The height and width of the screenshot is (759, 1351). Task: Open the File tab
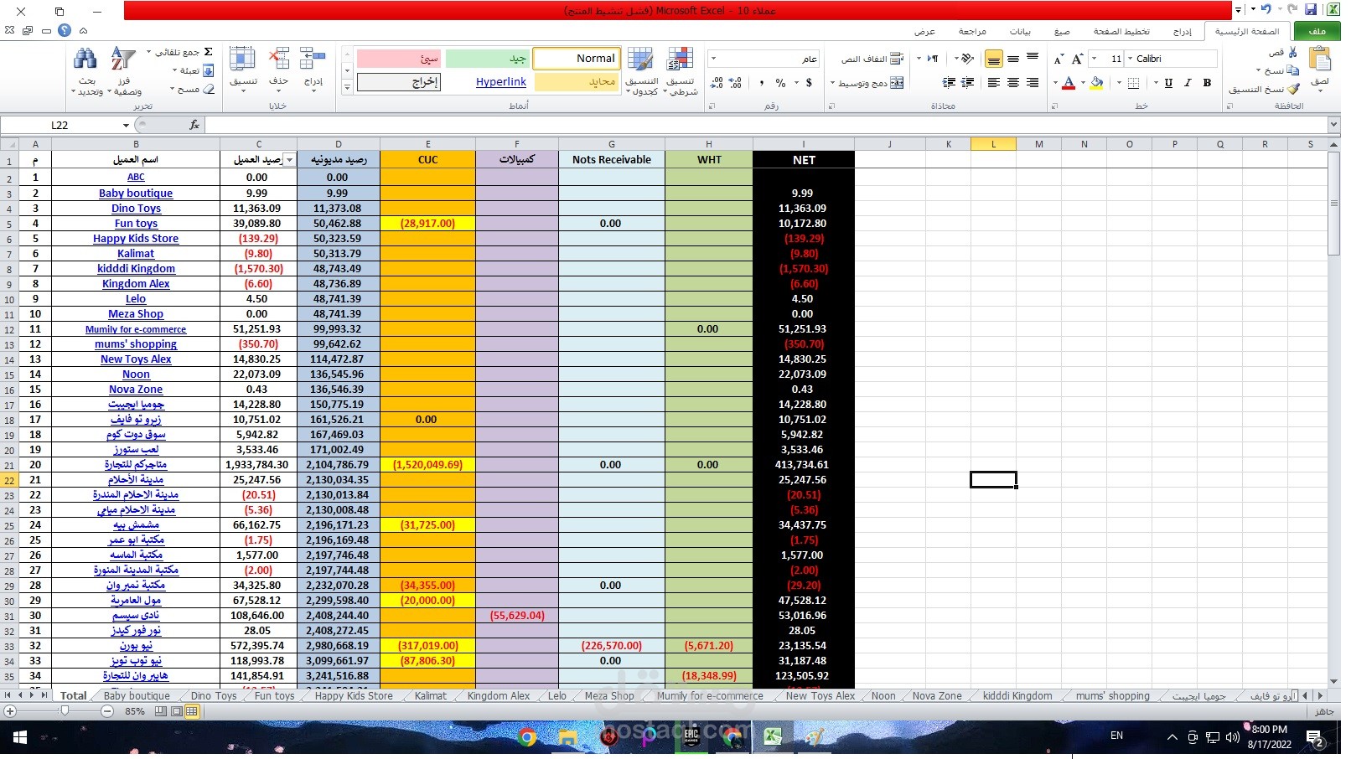[1317, 32]
